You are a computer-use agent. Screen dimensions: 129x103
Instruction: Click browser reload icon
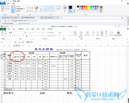click(5, 21)
